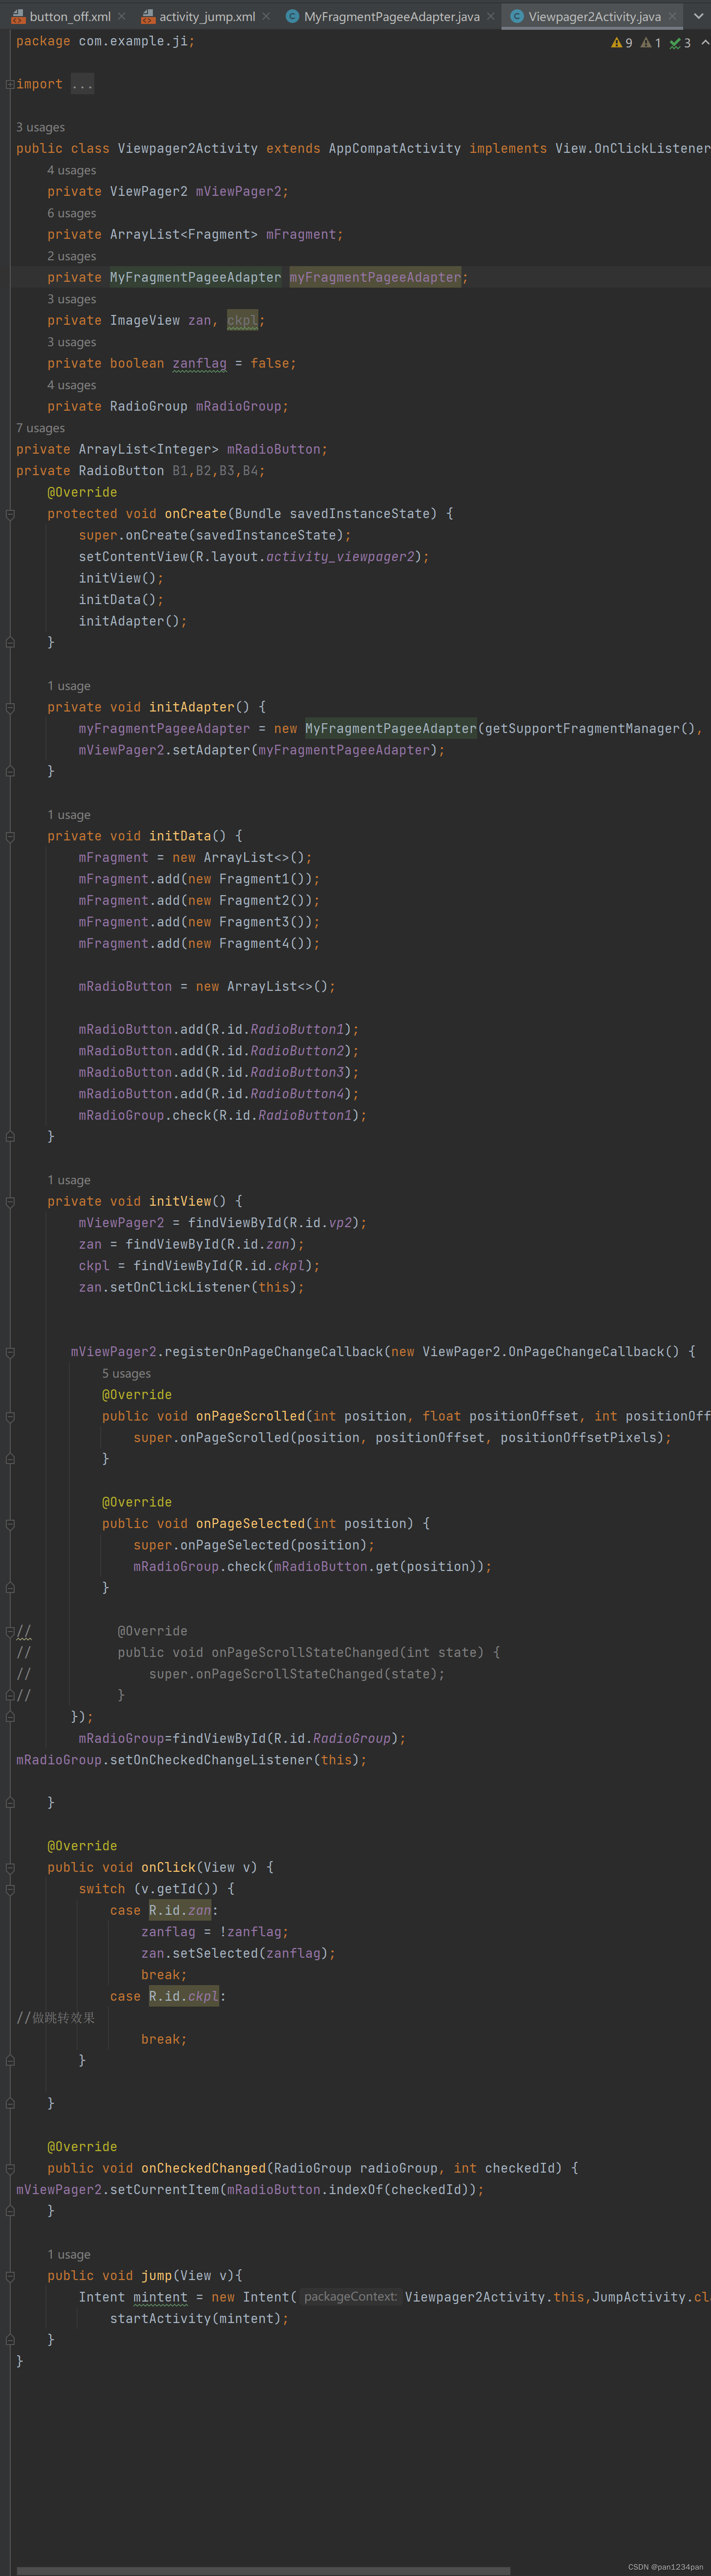Click the Java class icon on MyFragmentPageeAdapter tab
This screenshot has height=2576, width=711.
[292, 16]
